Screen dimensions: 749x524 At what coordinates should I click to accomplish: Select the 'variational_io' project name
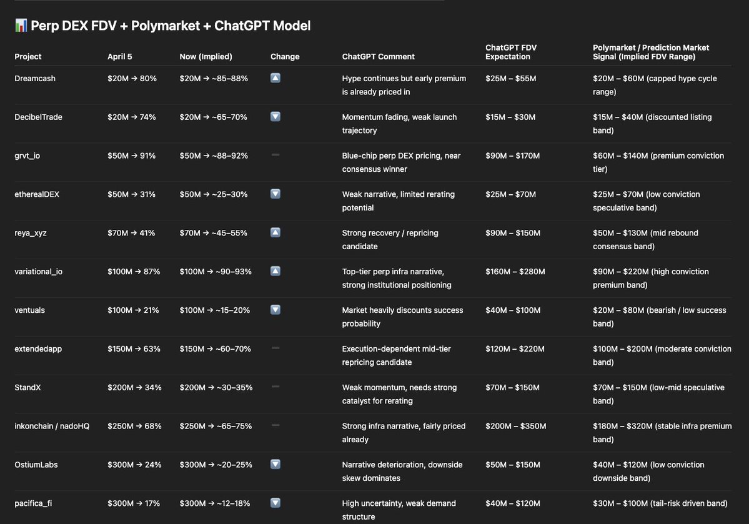tap(38, 272)
